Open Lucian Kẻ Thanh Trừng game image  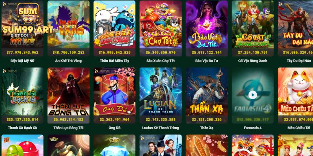point(160,92)
